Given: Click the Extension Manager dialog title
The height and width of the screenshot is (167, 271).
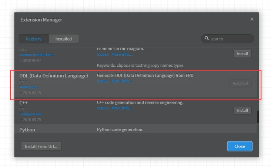Looking at the screenshot, I should click(x=41, y=20).
